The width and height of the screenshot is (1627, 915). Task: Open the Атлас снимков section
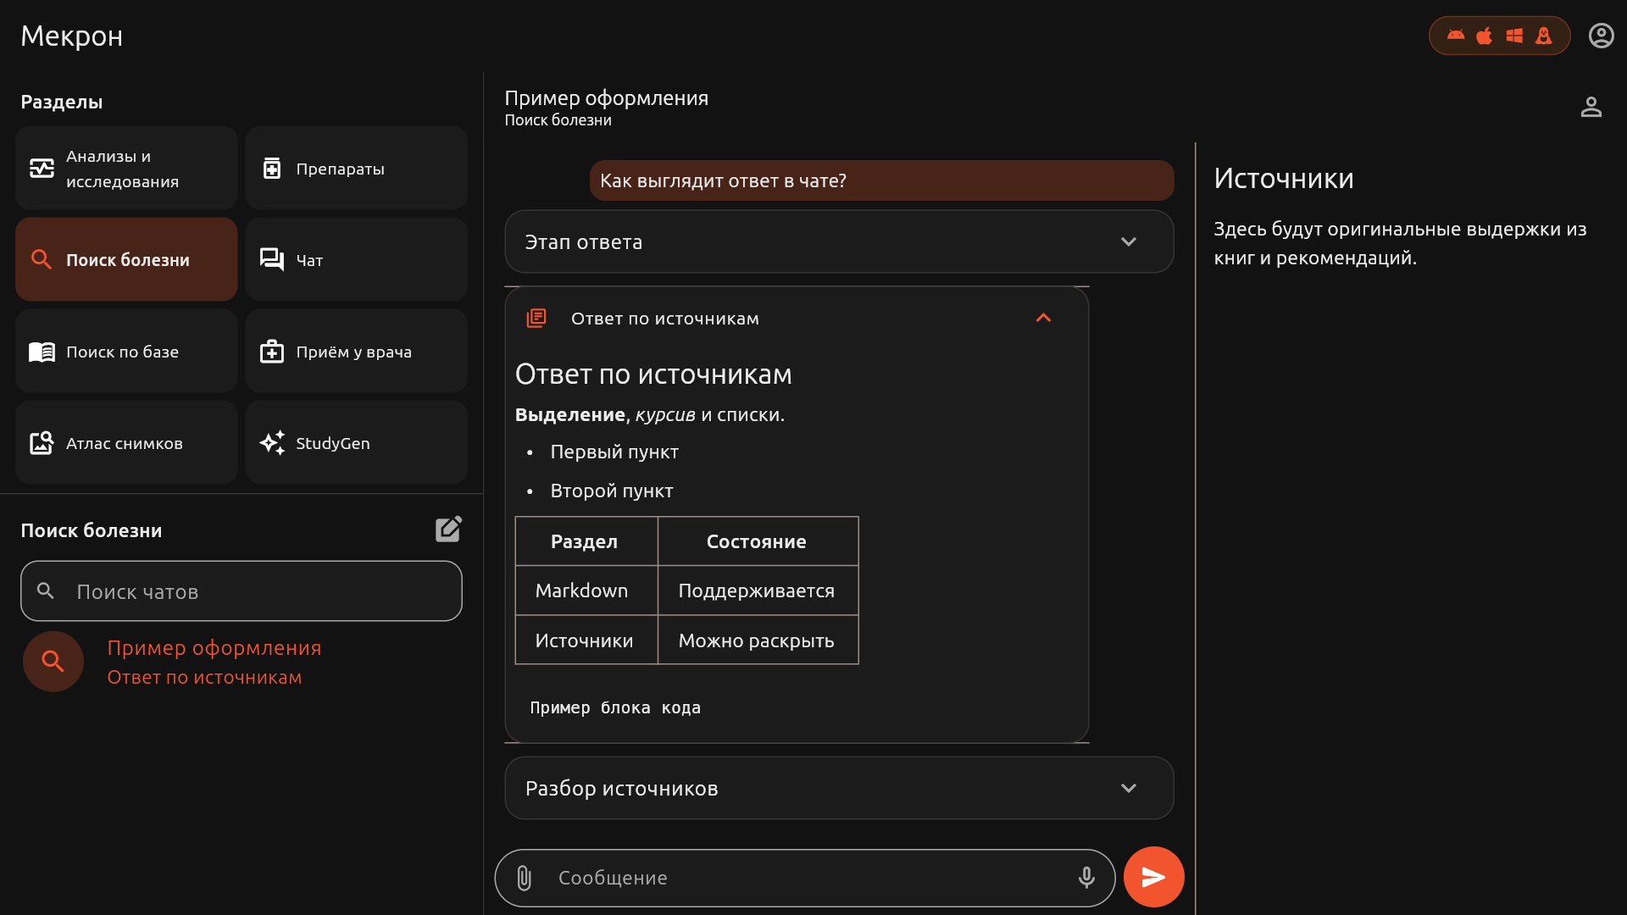(x=126, y=442)
